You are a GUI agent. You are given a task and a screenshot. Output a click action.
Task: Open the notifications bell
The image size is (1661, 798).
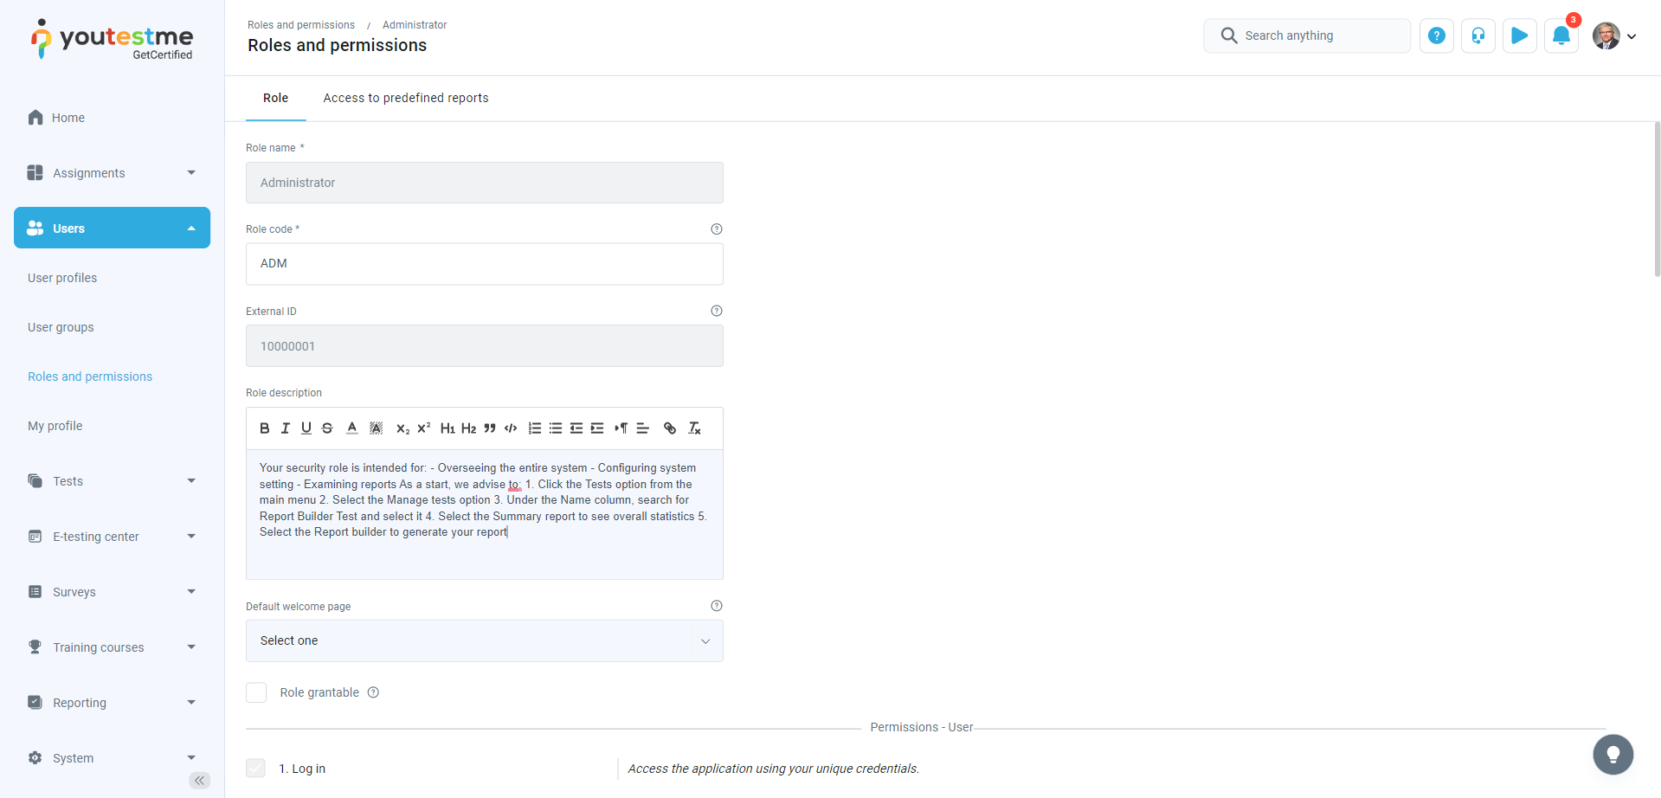(x=1561, y=36)
